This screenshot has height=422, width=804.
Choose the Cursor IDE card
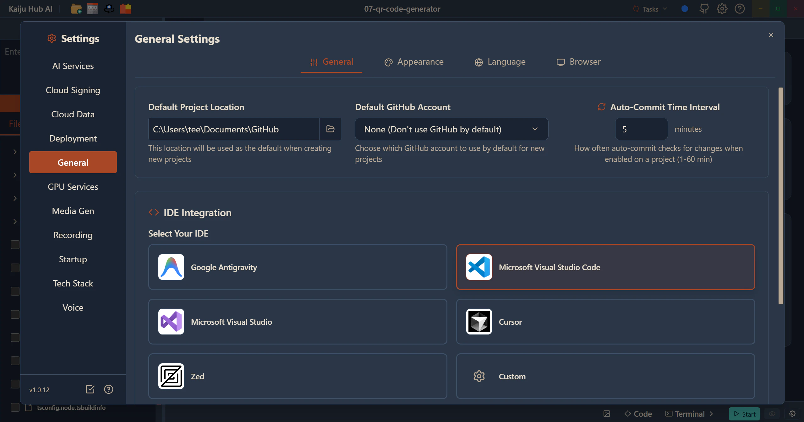coord(605,322)
